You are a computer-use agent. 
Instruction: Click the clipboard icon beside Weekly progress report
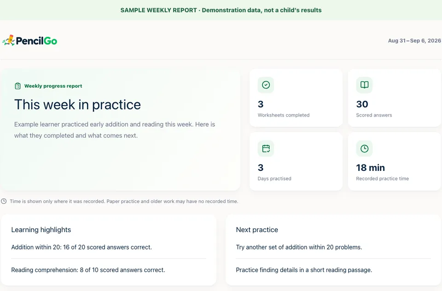[18, 86]
